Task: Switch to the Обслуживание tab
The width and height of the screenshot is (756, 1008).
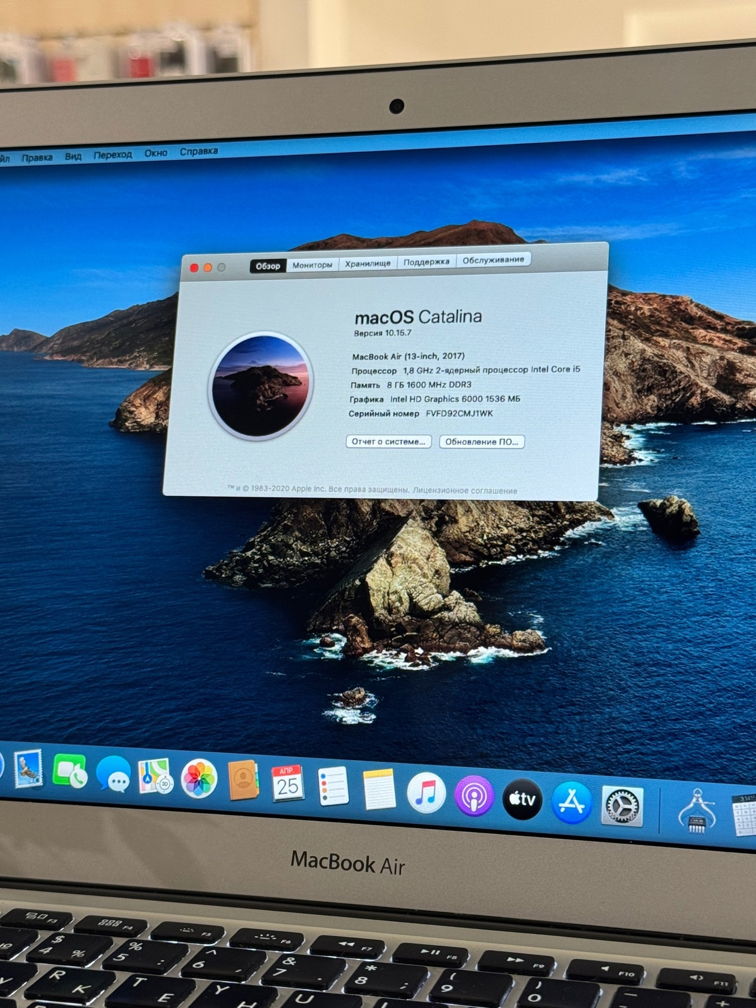Action: point(493,260)
